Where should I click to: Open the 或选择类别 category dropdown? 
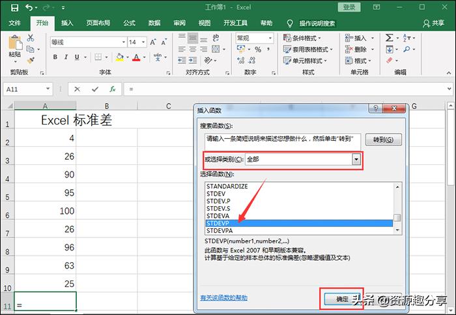pos(356,159)
